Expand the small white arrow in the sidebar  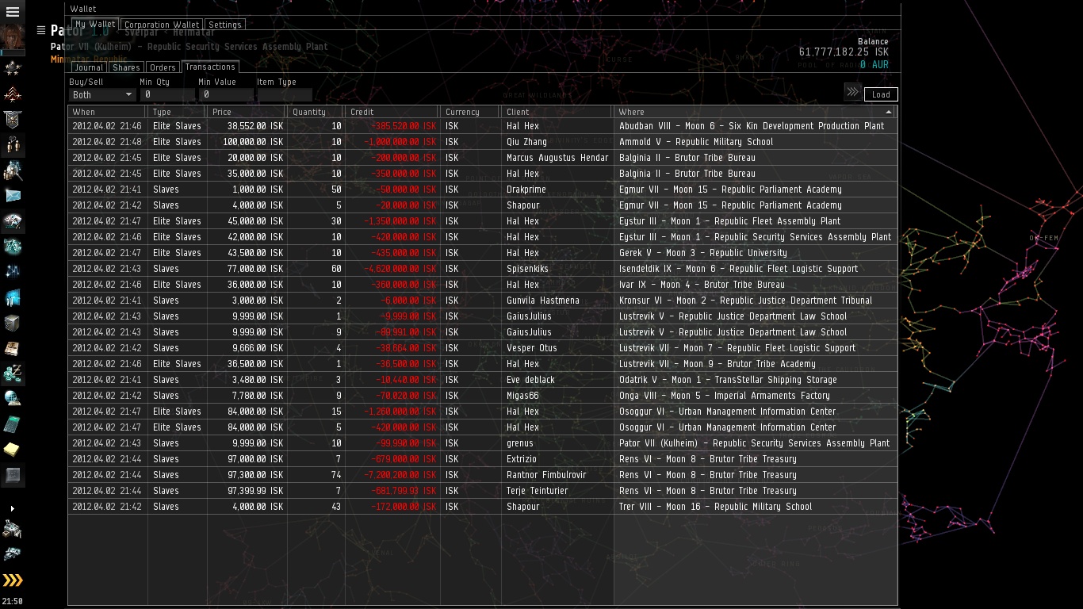pos(13,508)
